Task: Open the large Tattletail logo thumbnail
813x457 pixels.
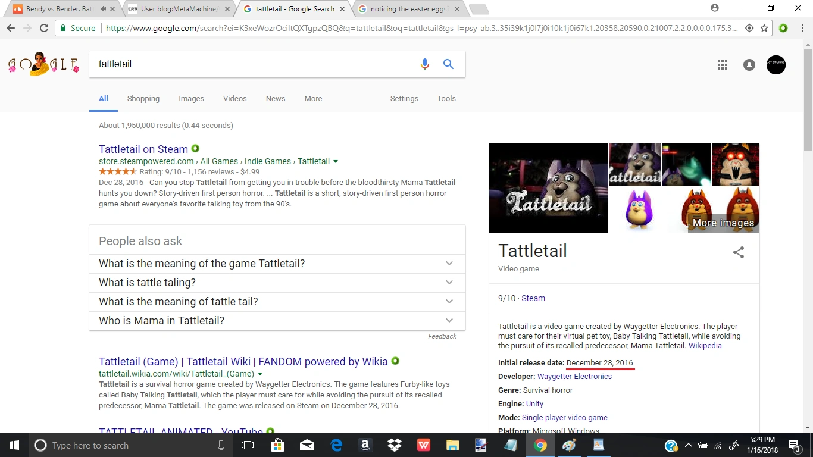Action: coord(549,188)
